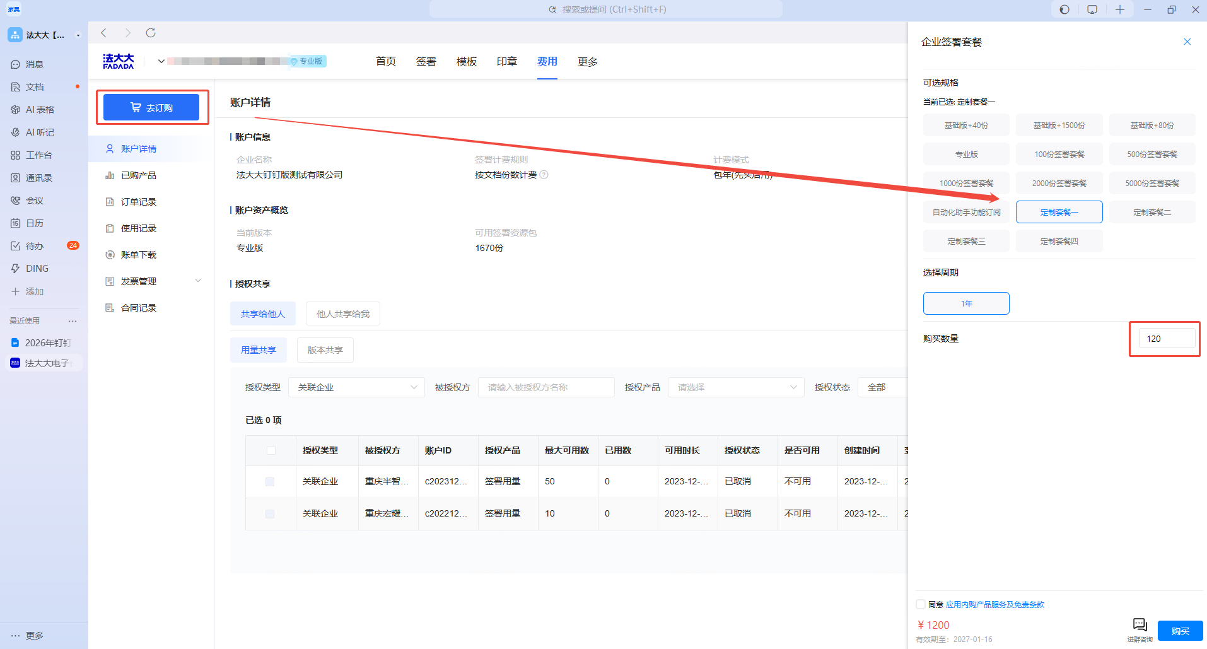
Task: Click the 去订购 button
Action: [x=151, y=107]
